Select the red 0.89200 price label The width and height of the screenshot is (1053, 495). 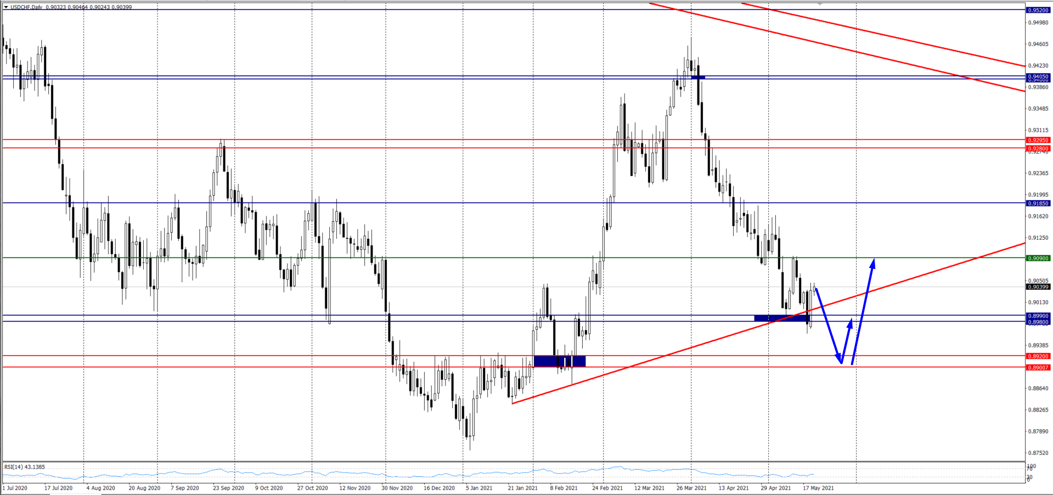click(x=1038, y=356)
